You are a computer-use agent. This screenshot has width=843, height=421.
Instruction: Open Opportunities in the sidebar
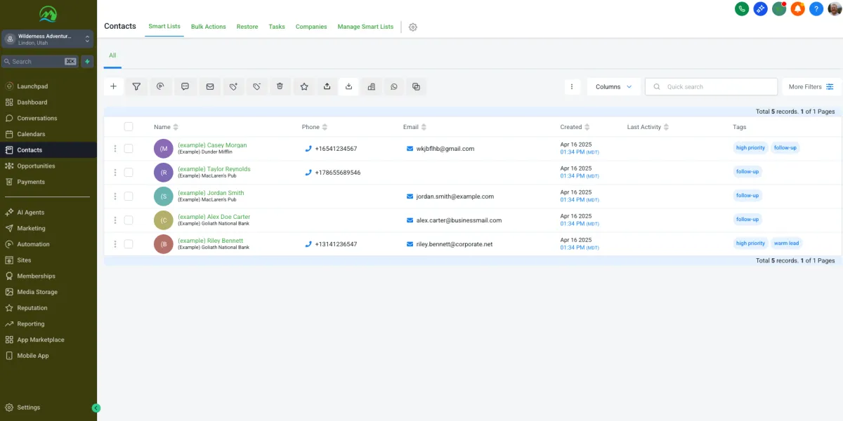[x=36, y=166]
